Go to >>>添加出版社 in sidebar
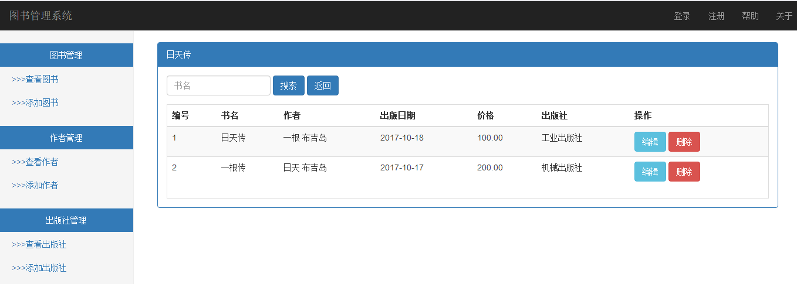 (x=39, y=268)
